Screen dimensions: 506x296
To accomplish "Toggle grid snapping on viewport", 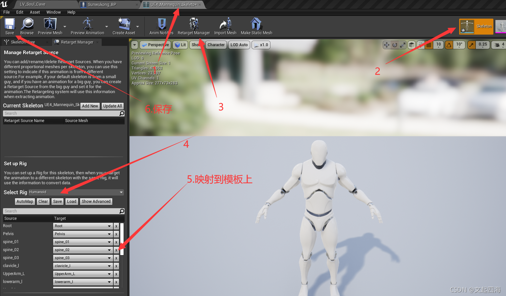I will pyautogui.click(x=429, y=45).
